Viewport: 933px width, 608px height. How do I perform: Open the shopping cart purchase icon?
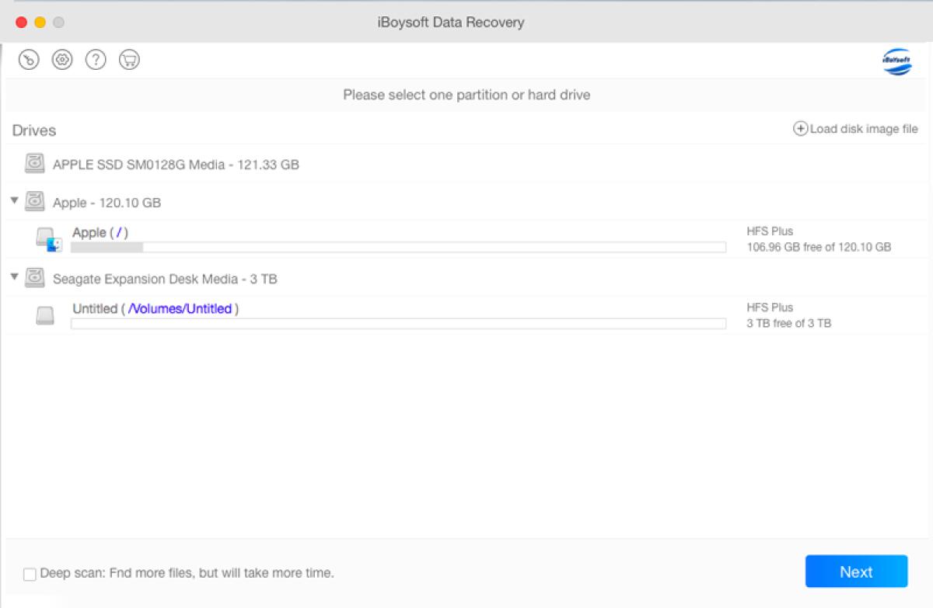click(x=129, y=60)
